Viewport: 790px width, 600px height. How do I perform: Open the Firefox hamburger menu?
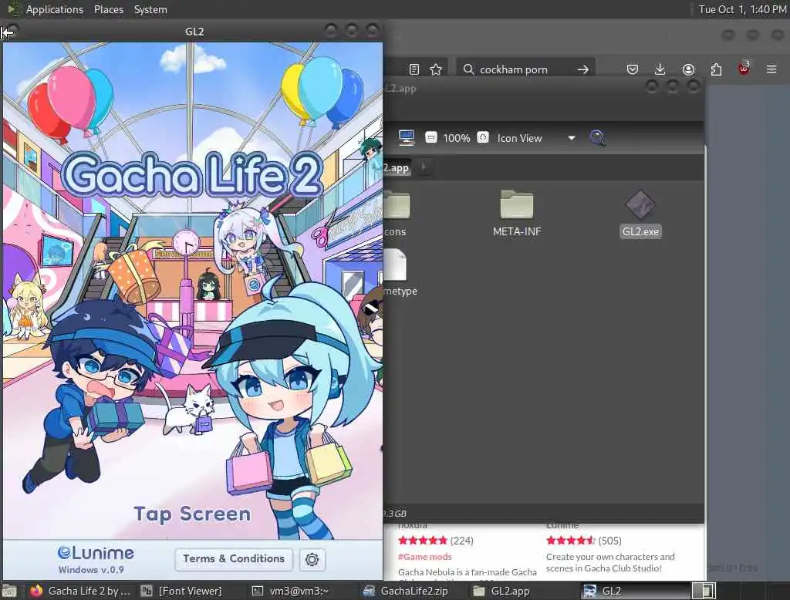pos(771,69)
